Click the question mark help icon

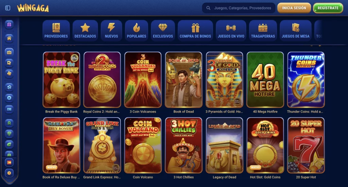click(9, 173)
